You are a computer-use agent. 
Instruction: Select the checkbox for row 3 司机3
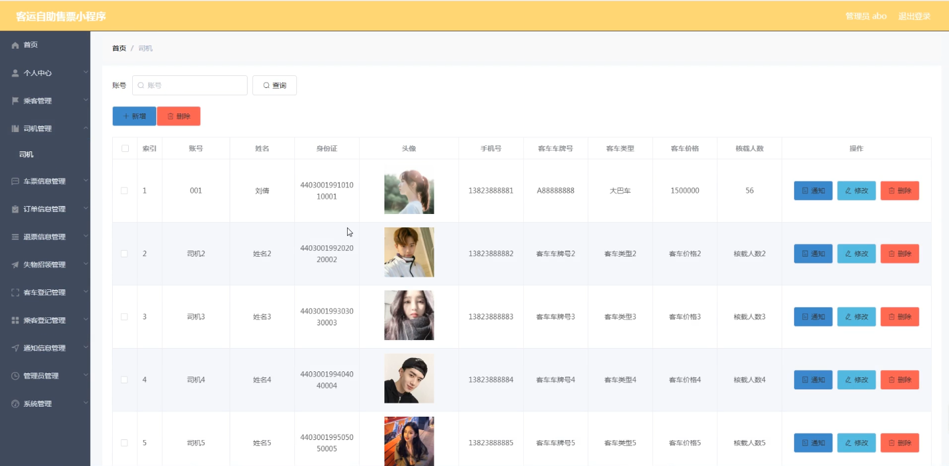pos(125,317)
